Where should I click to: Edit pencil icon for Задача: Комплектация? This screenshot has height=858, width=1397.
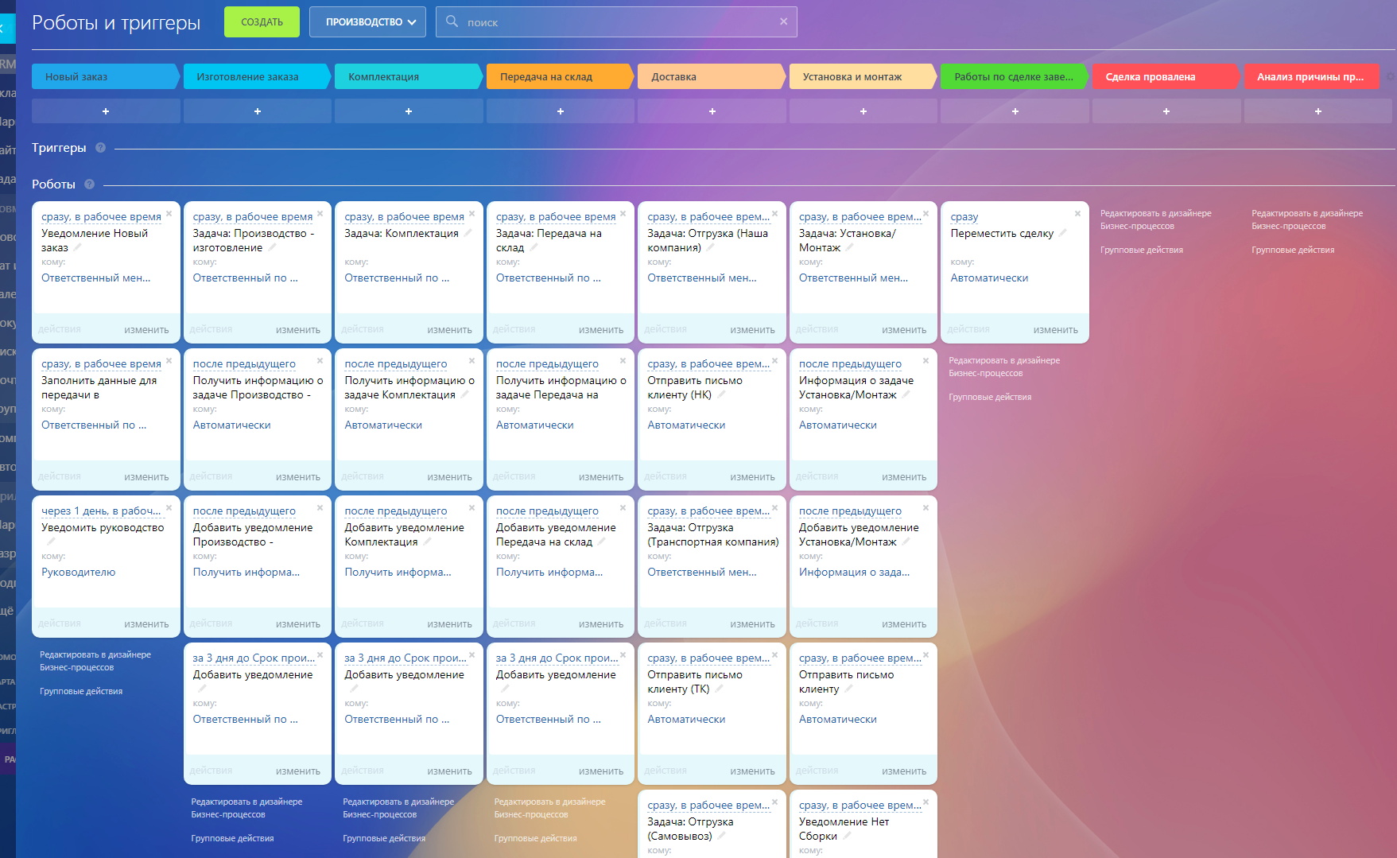[468, 233]
